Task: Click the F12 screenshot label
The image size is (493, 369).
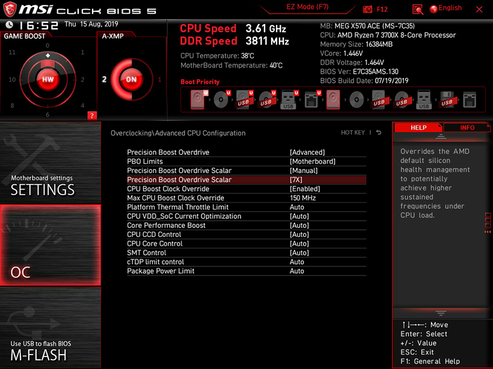Action: pyautogui.click(x=382, y=9)
